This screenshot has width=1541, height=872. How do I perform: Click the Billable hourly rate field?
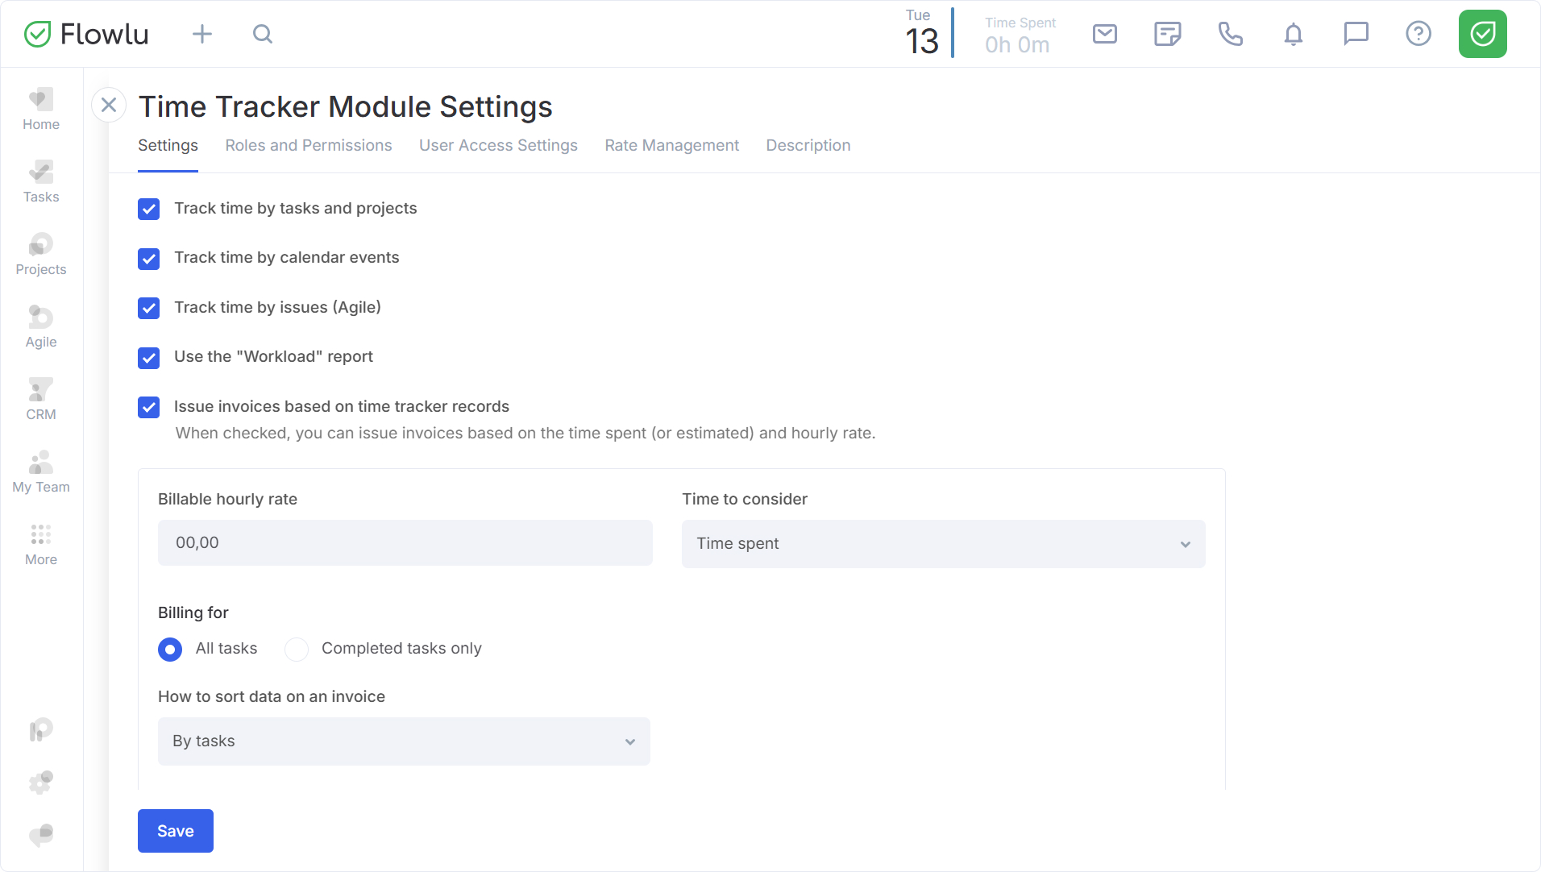[405, 543]
